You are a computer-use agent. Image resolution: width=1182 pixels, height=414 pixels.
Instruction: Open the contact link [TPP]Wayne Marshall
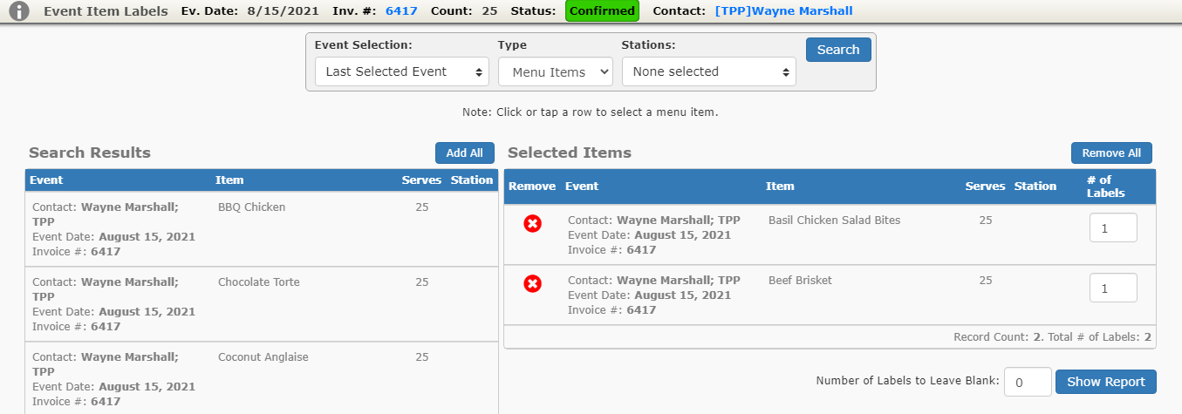pos(783,11)
